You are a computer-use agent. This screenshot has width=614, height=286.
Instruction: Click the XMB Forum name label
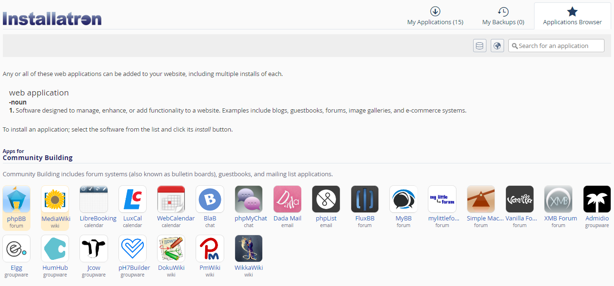(x=561, y=219)
